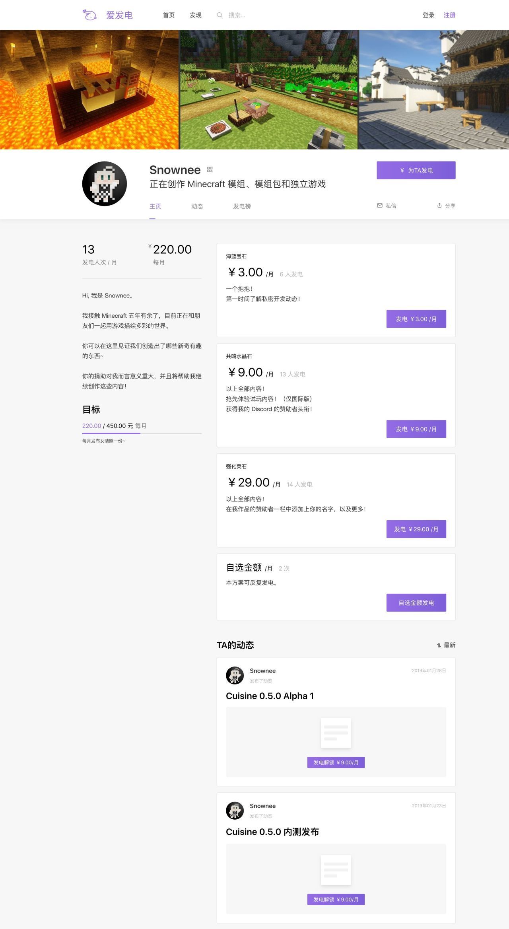The height and width of the screenshot is (929, 509).
Task: Click the TA的动态 section heading
Action: click(x=235, y=645)
